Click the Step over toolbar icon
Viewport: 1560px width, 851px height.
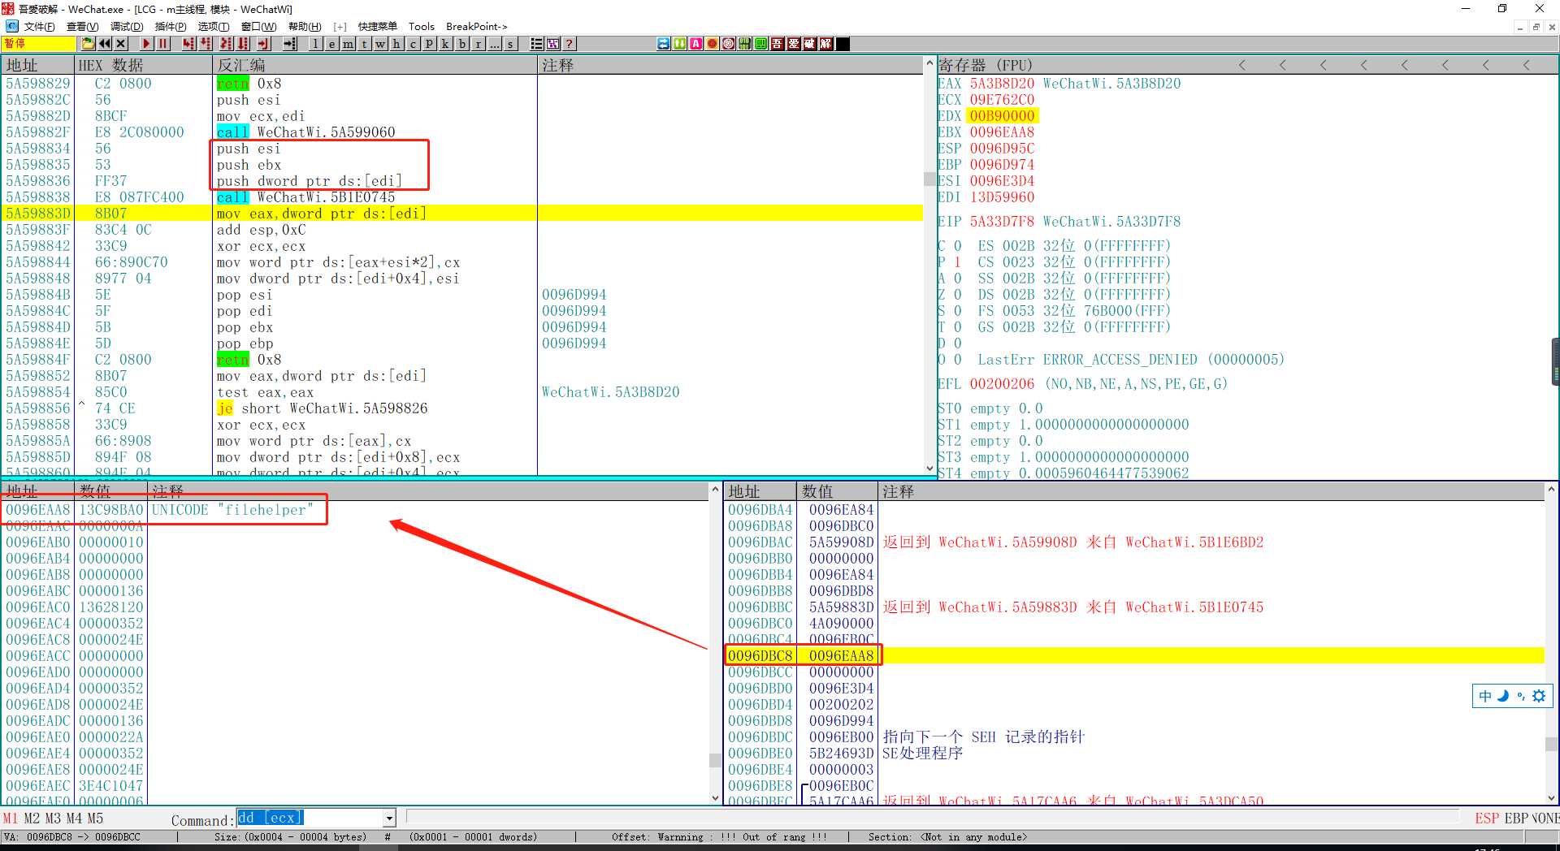(x=206, y=44)
